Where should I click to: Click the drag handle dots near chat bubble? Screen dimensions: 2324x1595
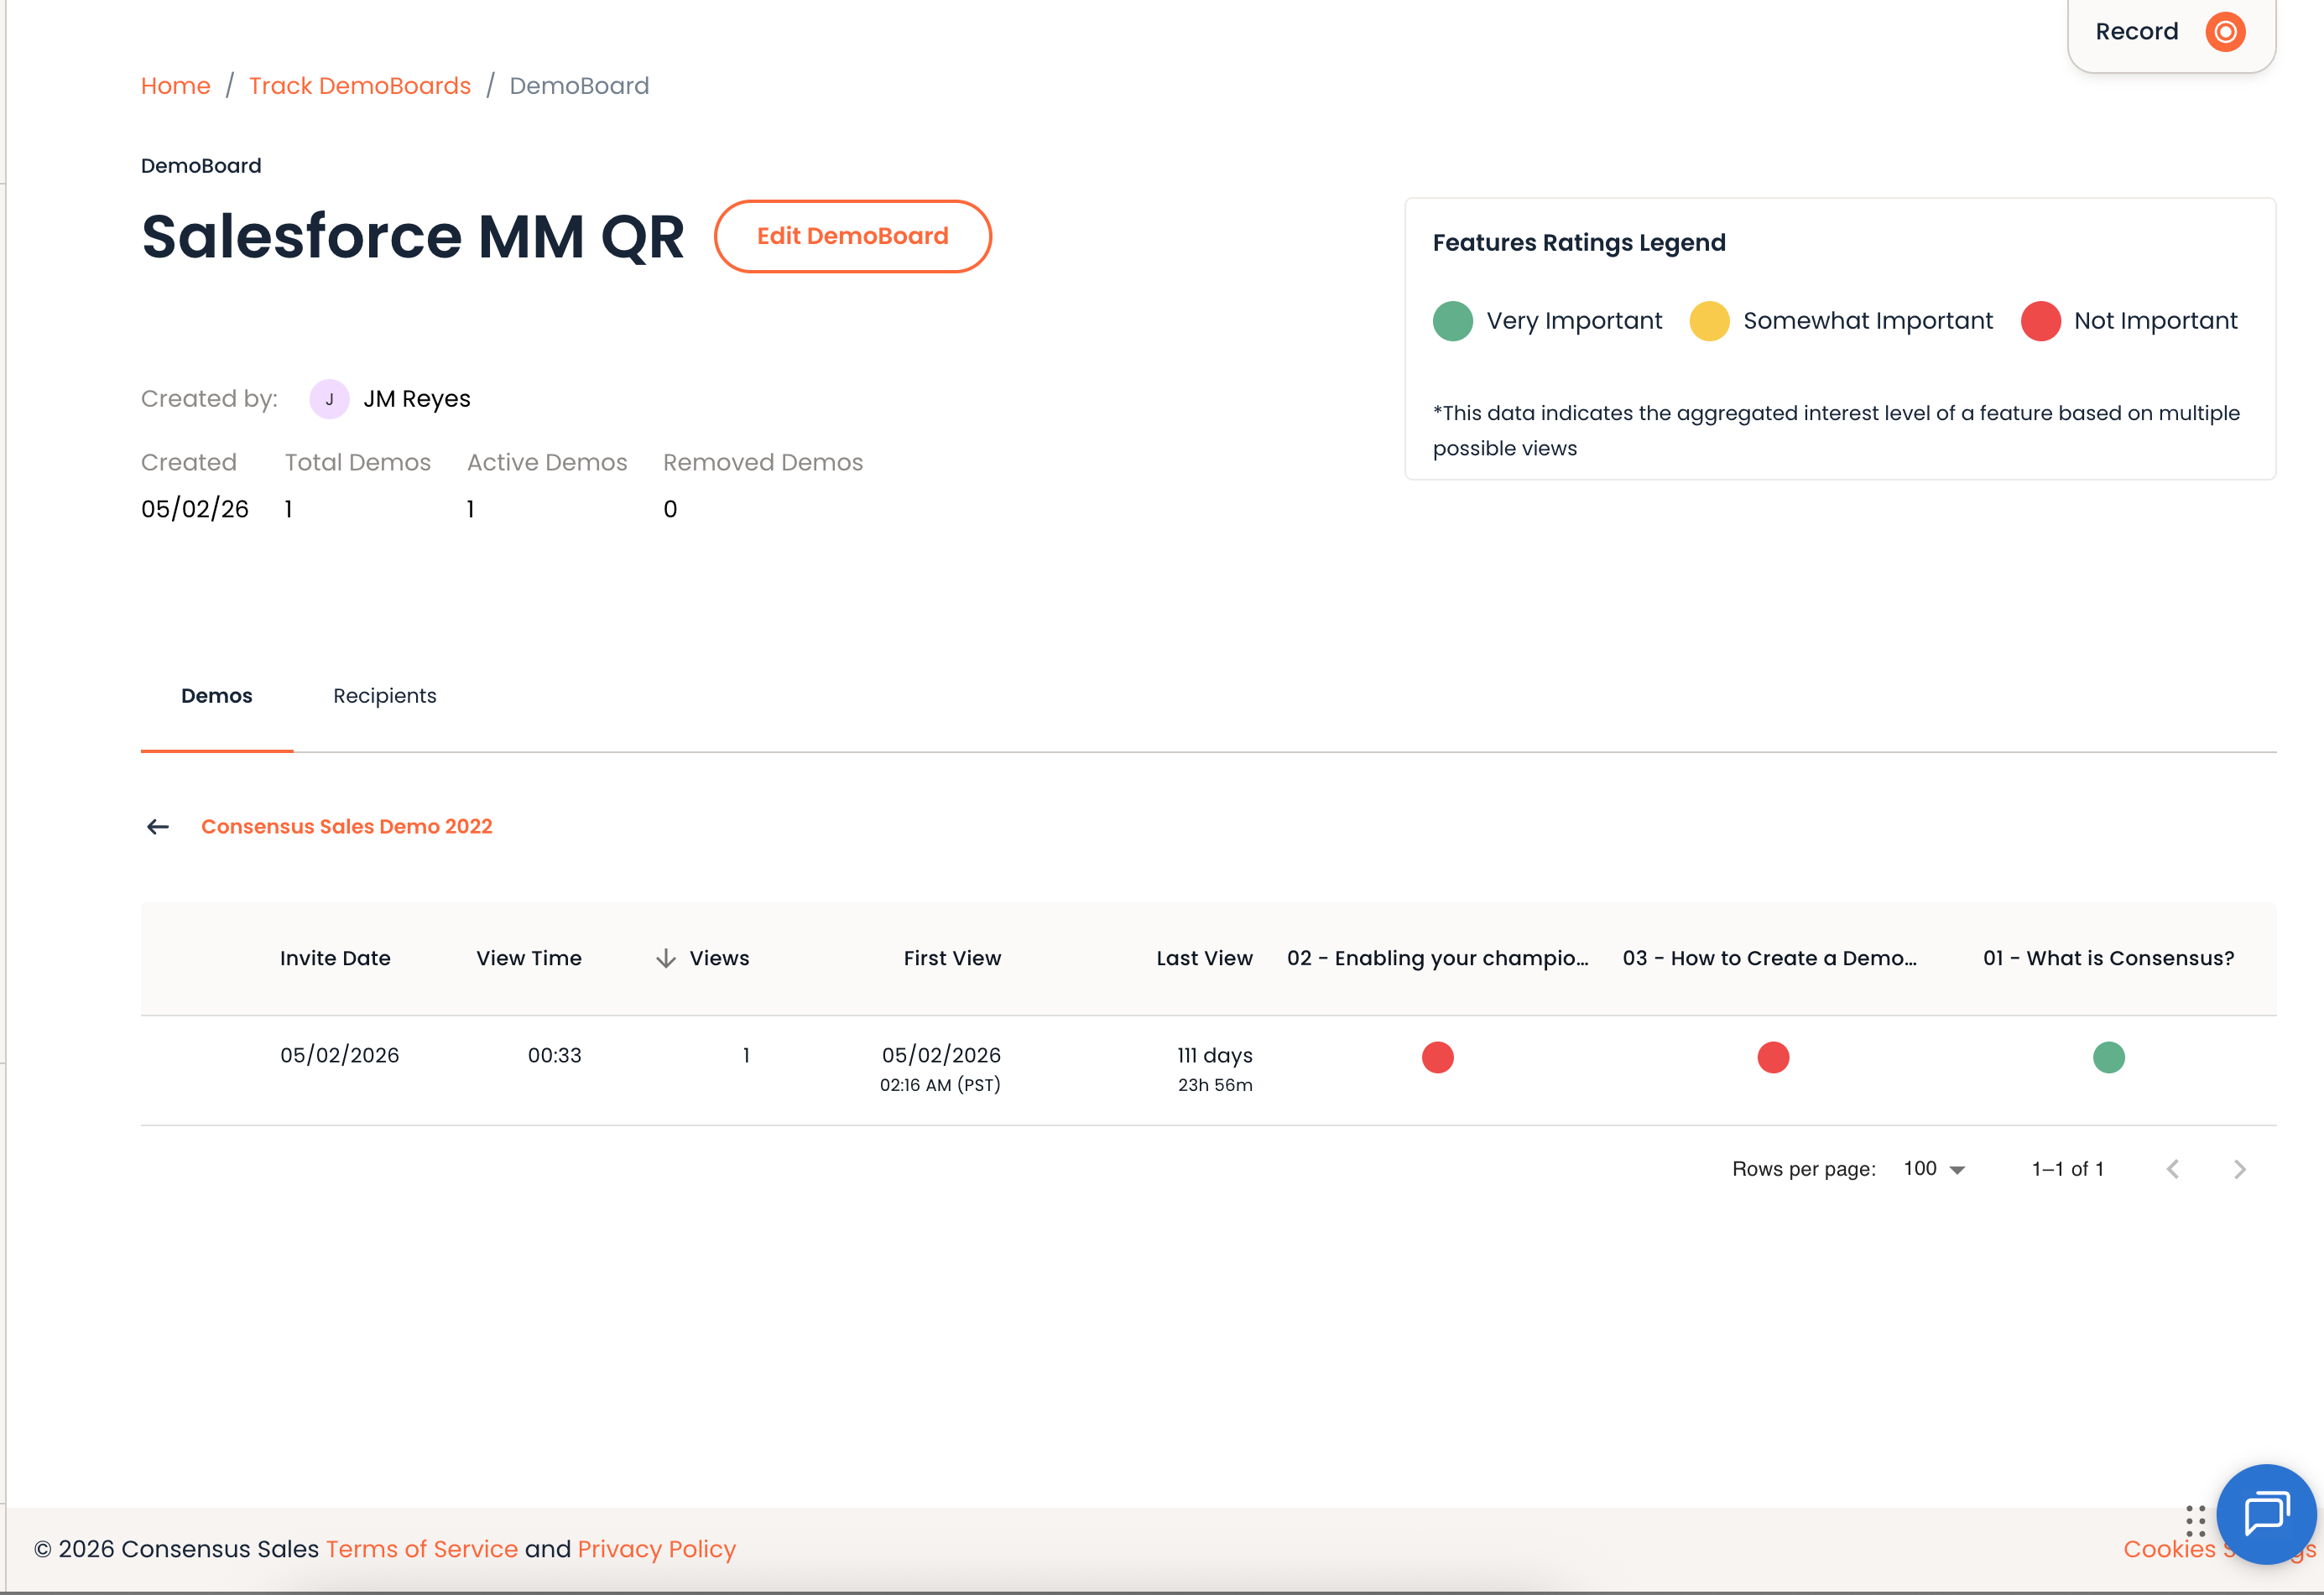(x=2195, y=1520)
